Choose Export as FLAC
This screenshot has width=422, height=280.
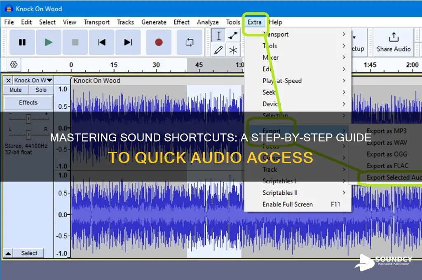click(387, 166)
